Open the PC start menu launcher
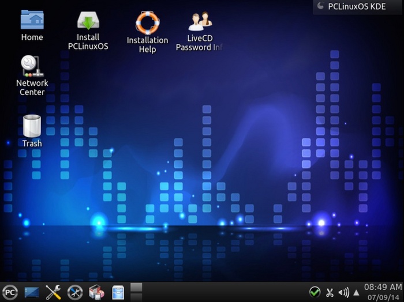This screenshot has height=302, width=404. pyautogui.click(x=10, y=292)
